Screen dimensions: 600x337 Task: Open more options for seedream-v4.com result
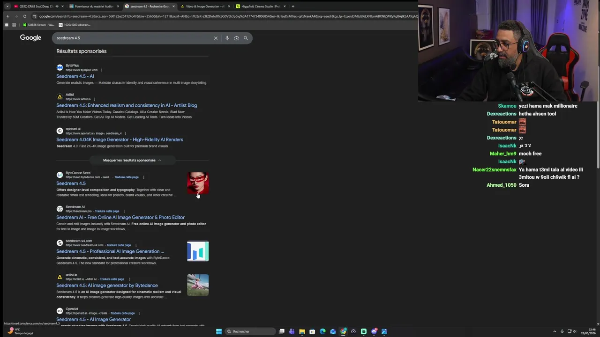[136, 245]
